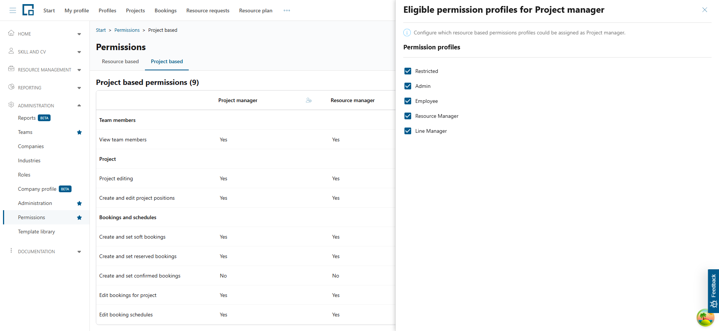Click the eligible profiles icon beside Project manager

[x=309, y=100]
